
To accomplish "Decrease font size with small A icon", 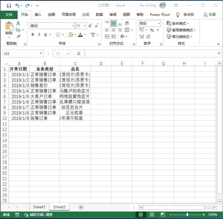I will click(x=96, y=26).
